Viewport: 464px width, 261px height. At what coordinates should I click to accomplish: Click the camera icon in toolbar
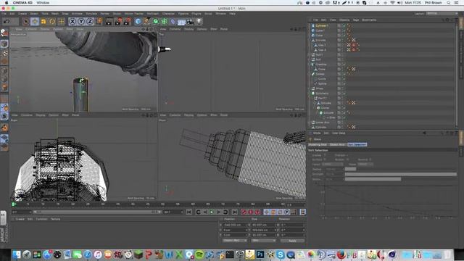190,21
